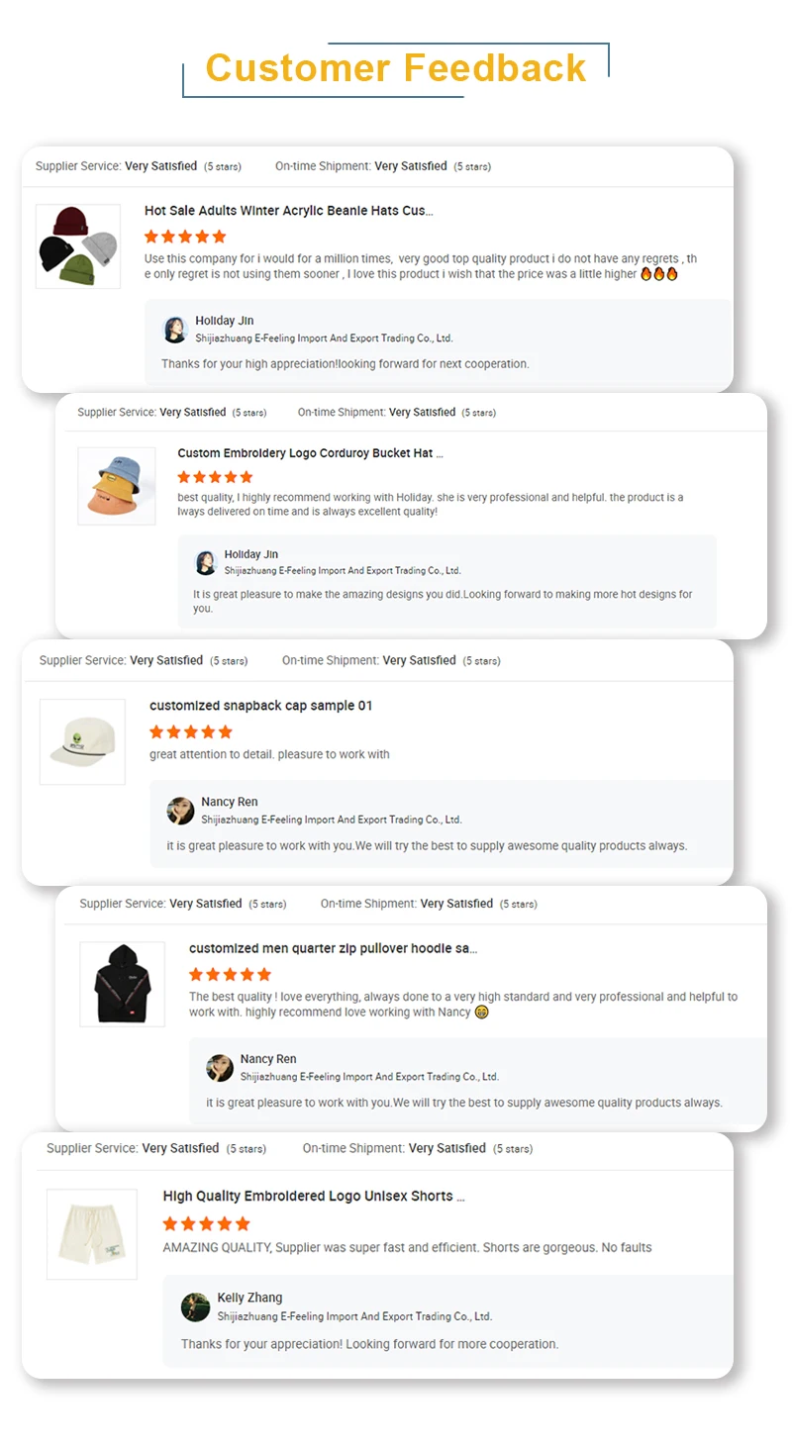Viewport: 792px width, 1450px height.
Task: Click the white snapback cap thumbnail
Action: 82,741
